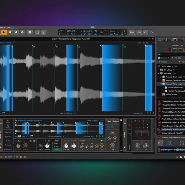
Task: Collapse the Acoustic Piano Loops package
Action: (x=161, y=84)
